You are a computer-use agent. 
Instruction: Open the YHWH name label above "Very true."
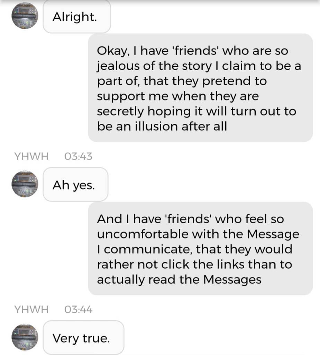(x=31, y=309)
